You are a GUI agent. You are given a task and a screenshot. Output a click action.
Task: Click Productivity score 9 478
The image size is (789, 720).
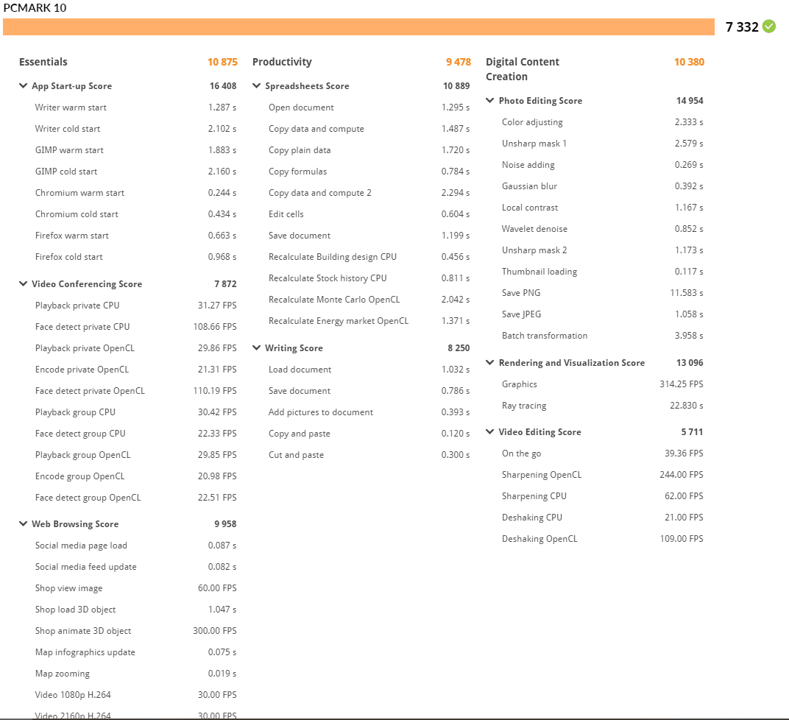459,62
